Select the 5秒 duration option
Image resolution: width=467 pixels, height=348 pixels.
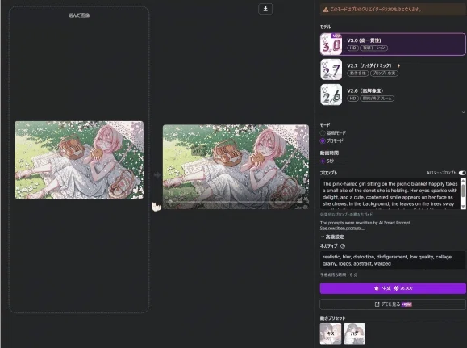click(x=327, y=161)
